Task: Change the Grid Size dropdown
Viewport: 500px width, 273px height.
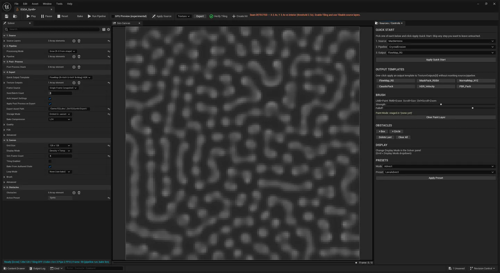Action: point(60,146)
